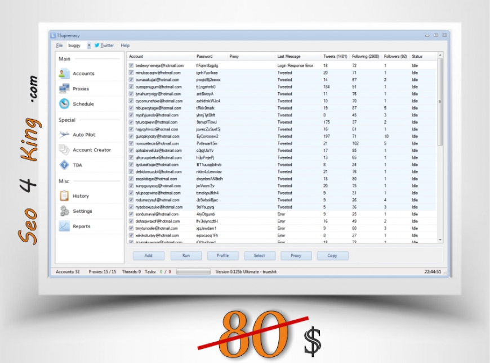
Task: Click the scrollbar down arrow
Action: click(x=440, y=240)
